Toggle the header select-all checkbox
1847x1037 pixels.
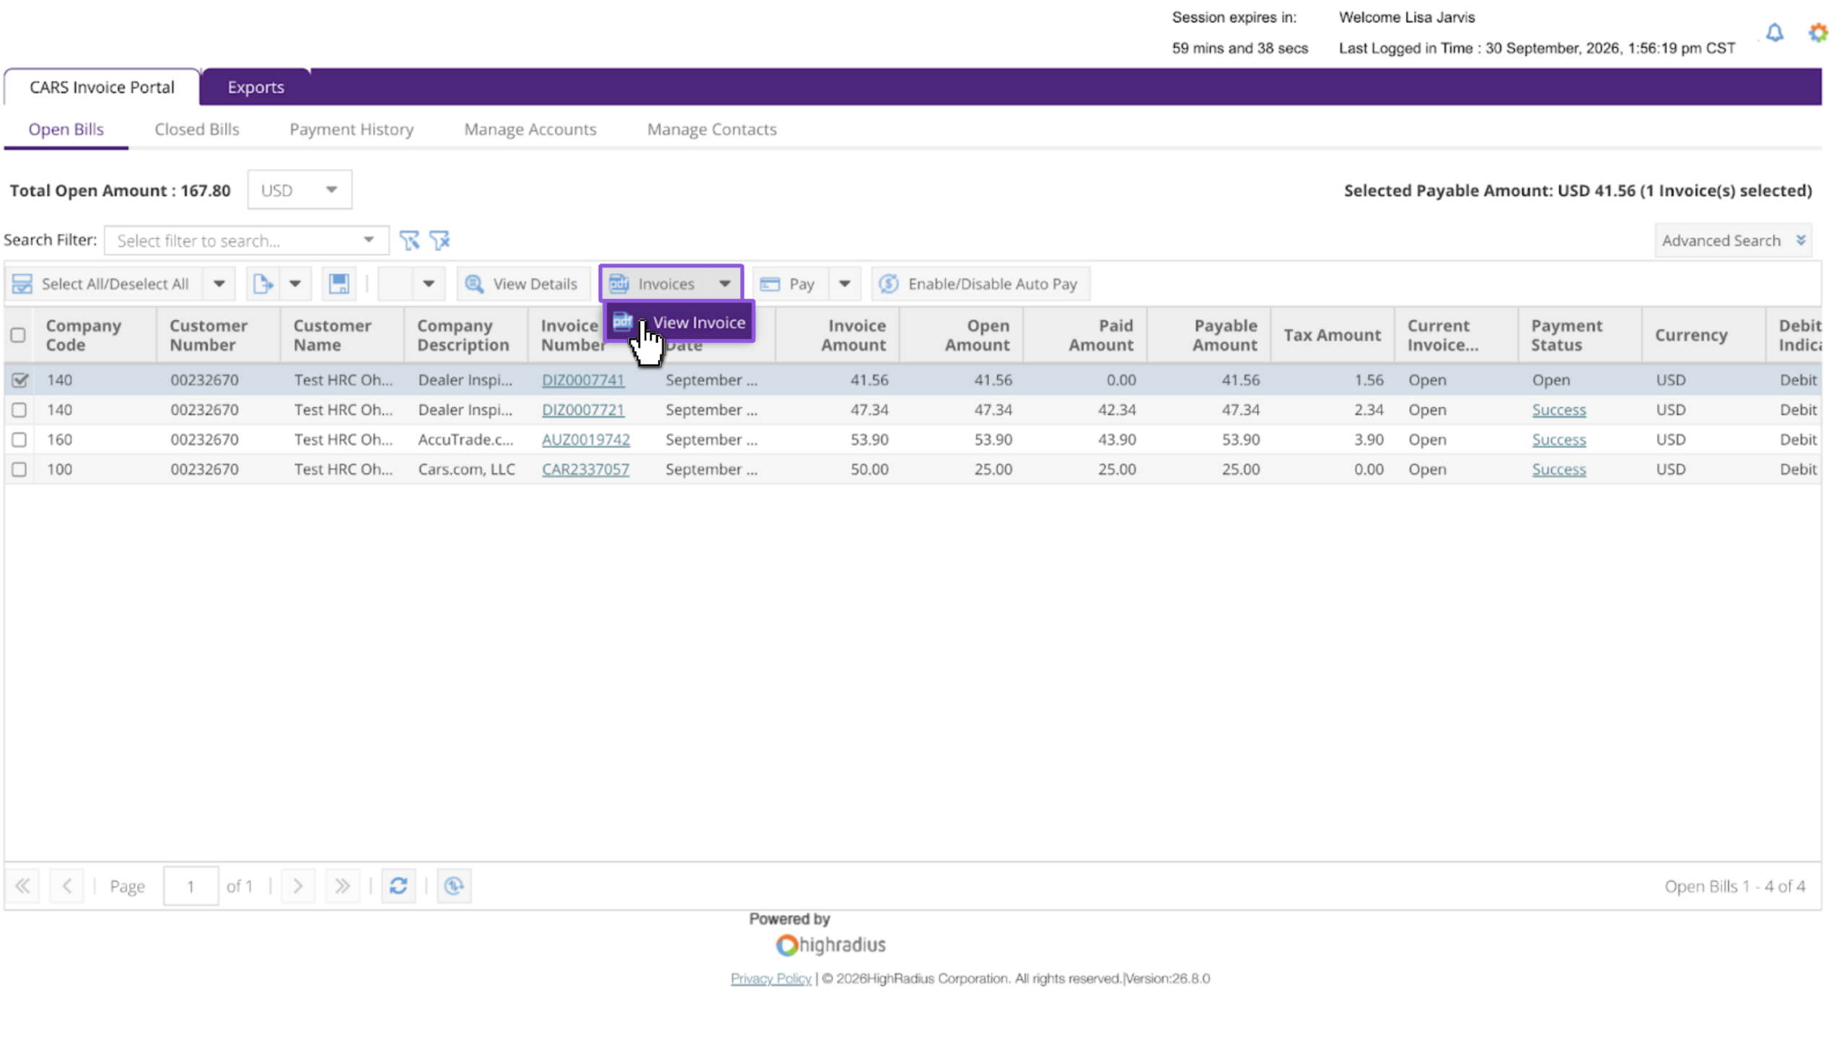[x=18, y=335]
